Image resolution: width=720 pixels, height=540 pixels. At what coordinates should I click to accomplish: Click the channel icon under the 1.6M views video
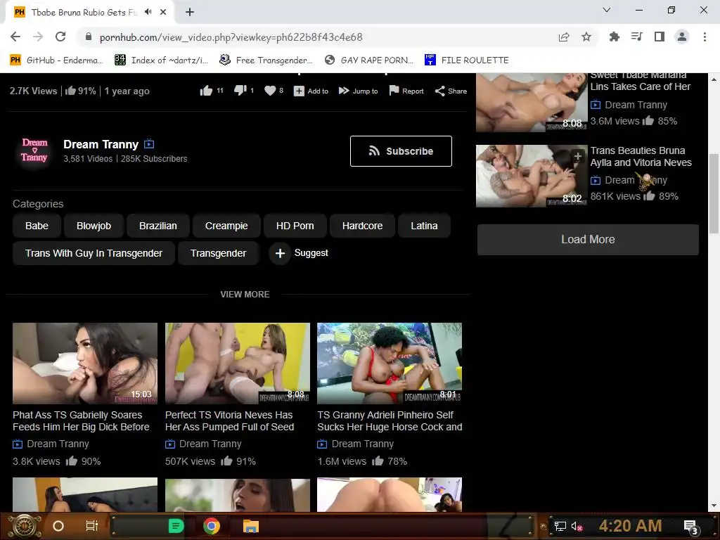point(322,444)
